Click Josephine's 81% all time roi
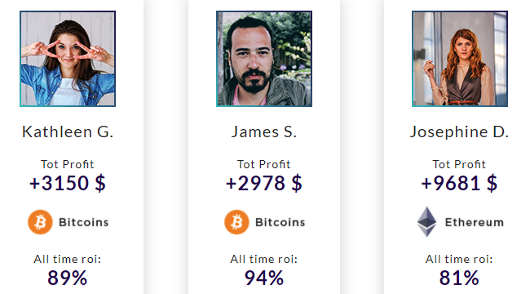Screen dimensions: 530x294 coord(459,278)
